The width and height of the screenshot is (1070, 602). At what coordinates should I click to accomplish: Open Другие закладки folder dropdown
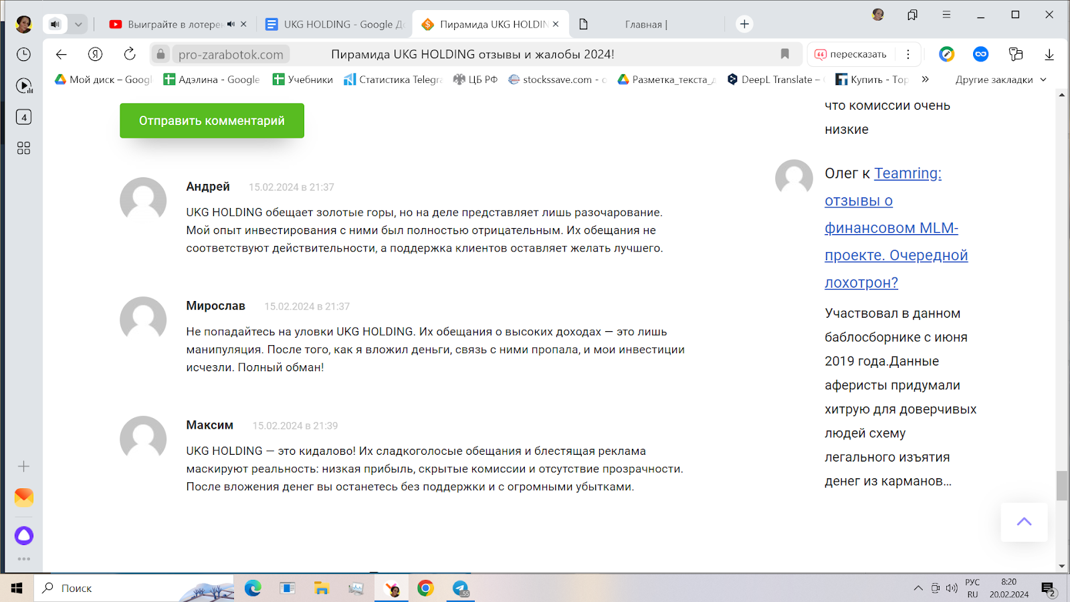tap(1000, 80)
